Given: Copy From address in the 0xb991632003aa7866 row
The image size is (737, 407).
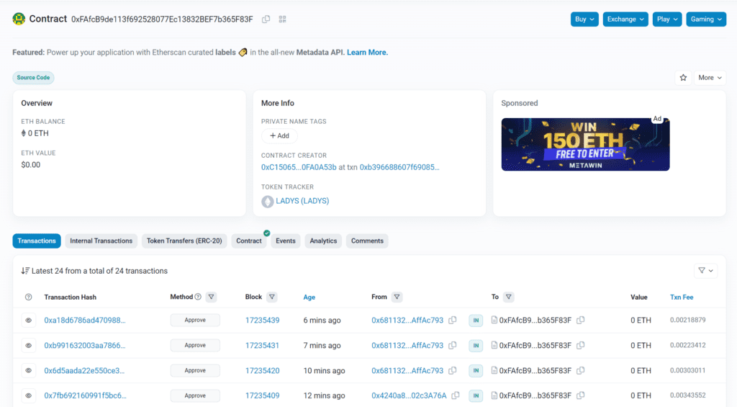Looking at the screenshot, I should tap(453, 345).
